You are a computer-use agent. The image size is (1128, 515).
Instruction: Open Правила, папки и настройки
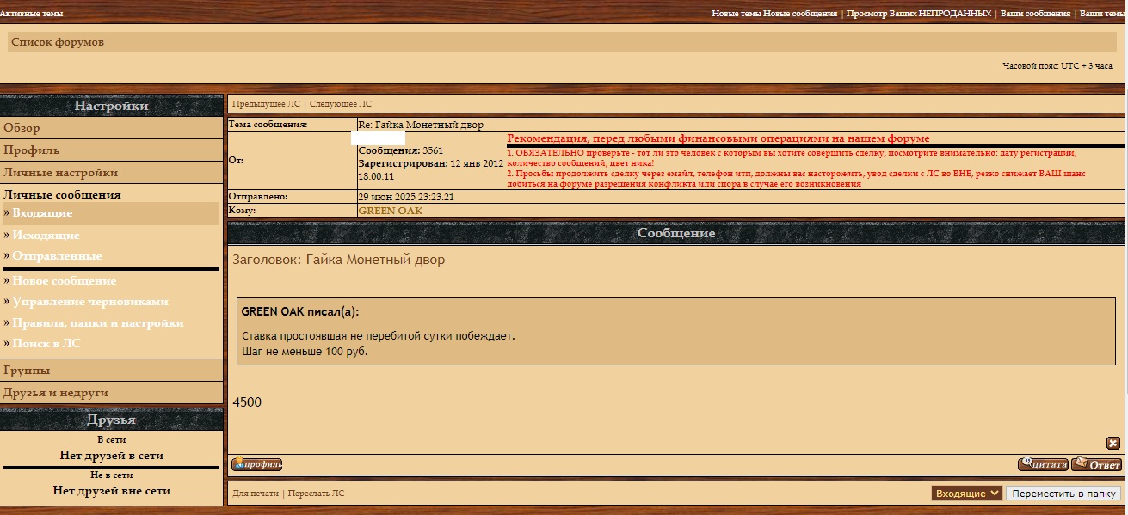(x=97, y=323)
